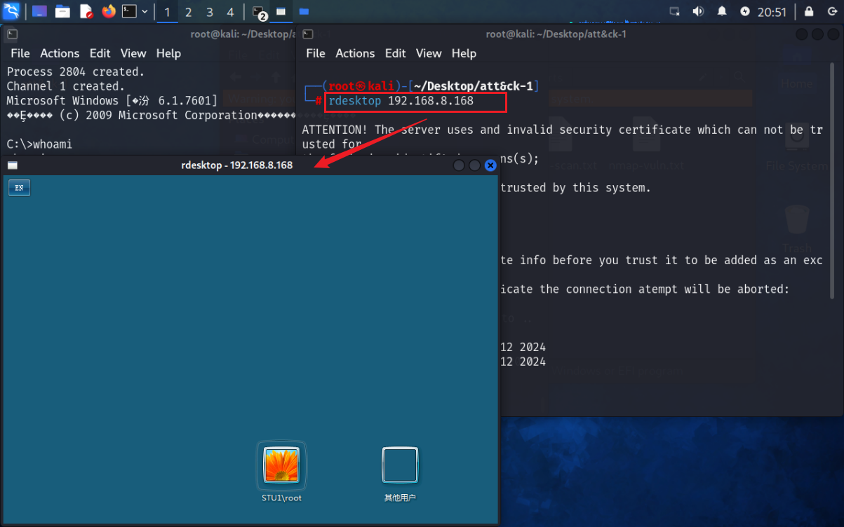Launch Firefox from the top panel
The image size is (844, 527).
click(108, 11)
